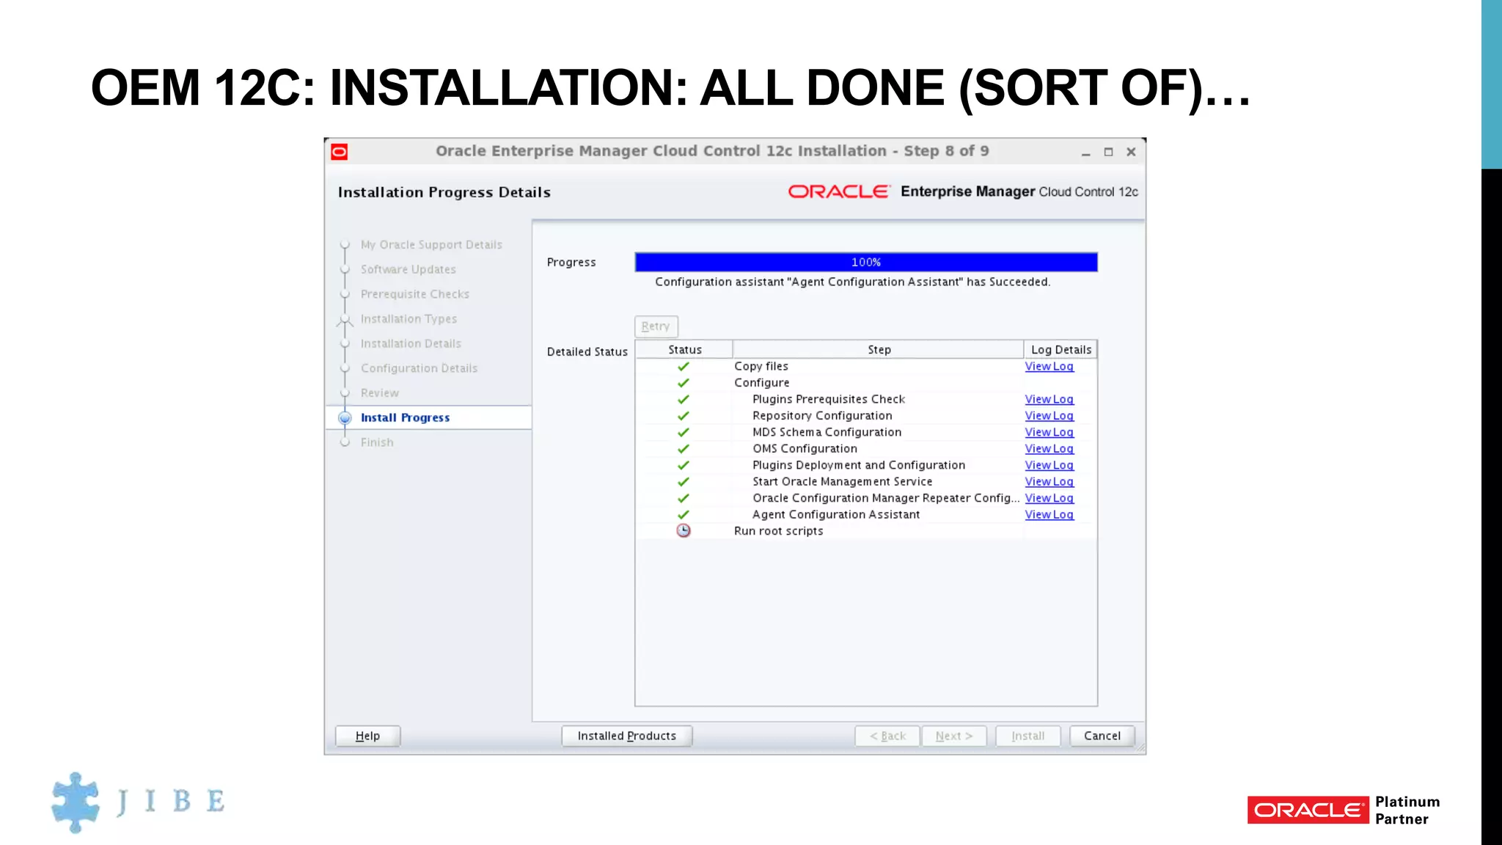Click the Next button
This screenshot has width=1502, height=845.
[954, 736]
